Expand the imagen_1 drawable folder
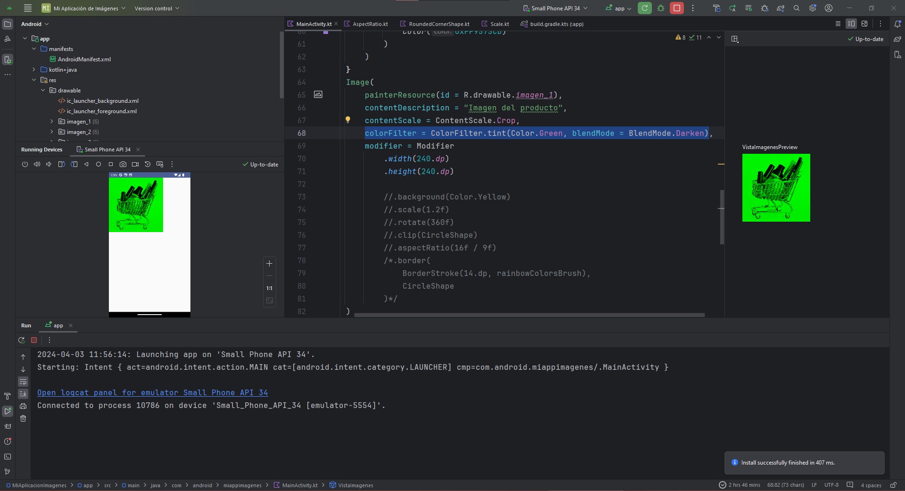This screenshot has width=905, height=491. pos(52,122)
